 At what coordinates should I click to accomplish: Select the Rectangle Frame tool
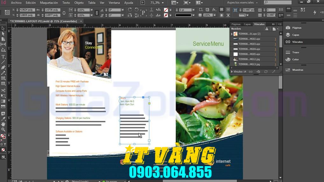(x=3, y=78)
